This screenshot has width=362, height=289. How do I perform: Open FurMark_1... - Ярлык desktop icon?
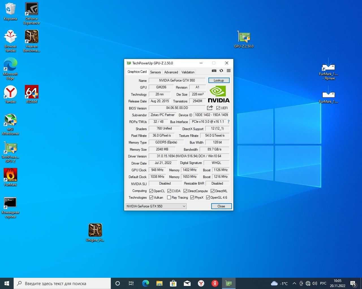coord(328,69)
